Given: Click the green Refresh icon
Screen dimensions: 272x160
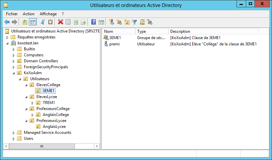Looking at the screenshot, I should (76, 22).
